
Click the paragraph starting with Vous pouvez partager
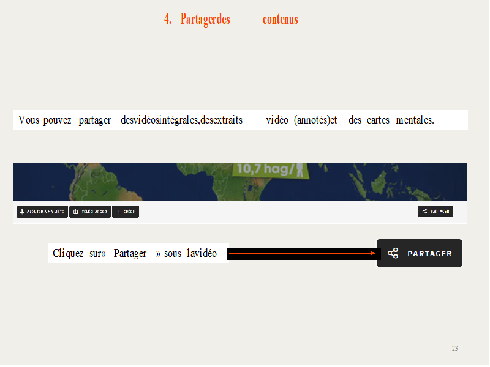(227, 120)
